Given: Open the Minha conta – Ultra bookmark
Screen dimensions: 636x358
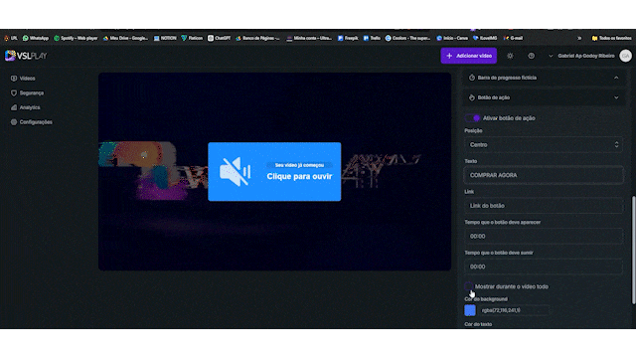Looking at the screenshot, I should tap(309, 38).
